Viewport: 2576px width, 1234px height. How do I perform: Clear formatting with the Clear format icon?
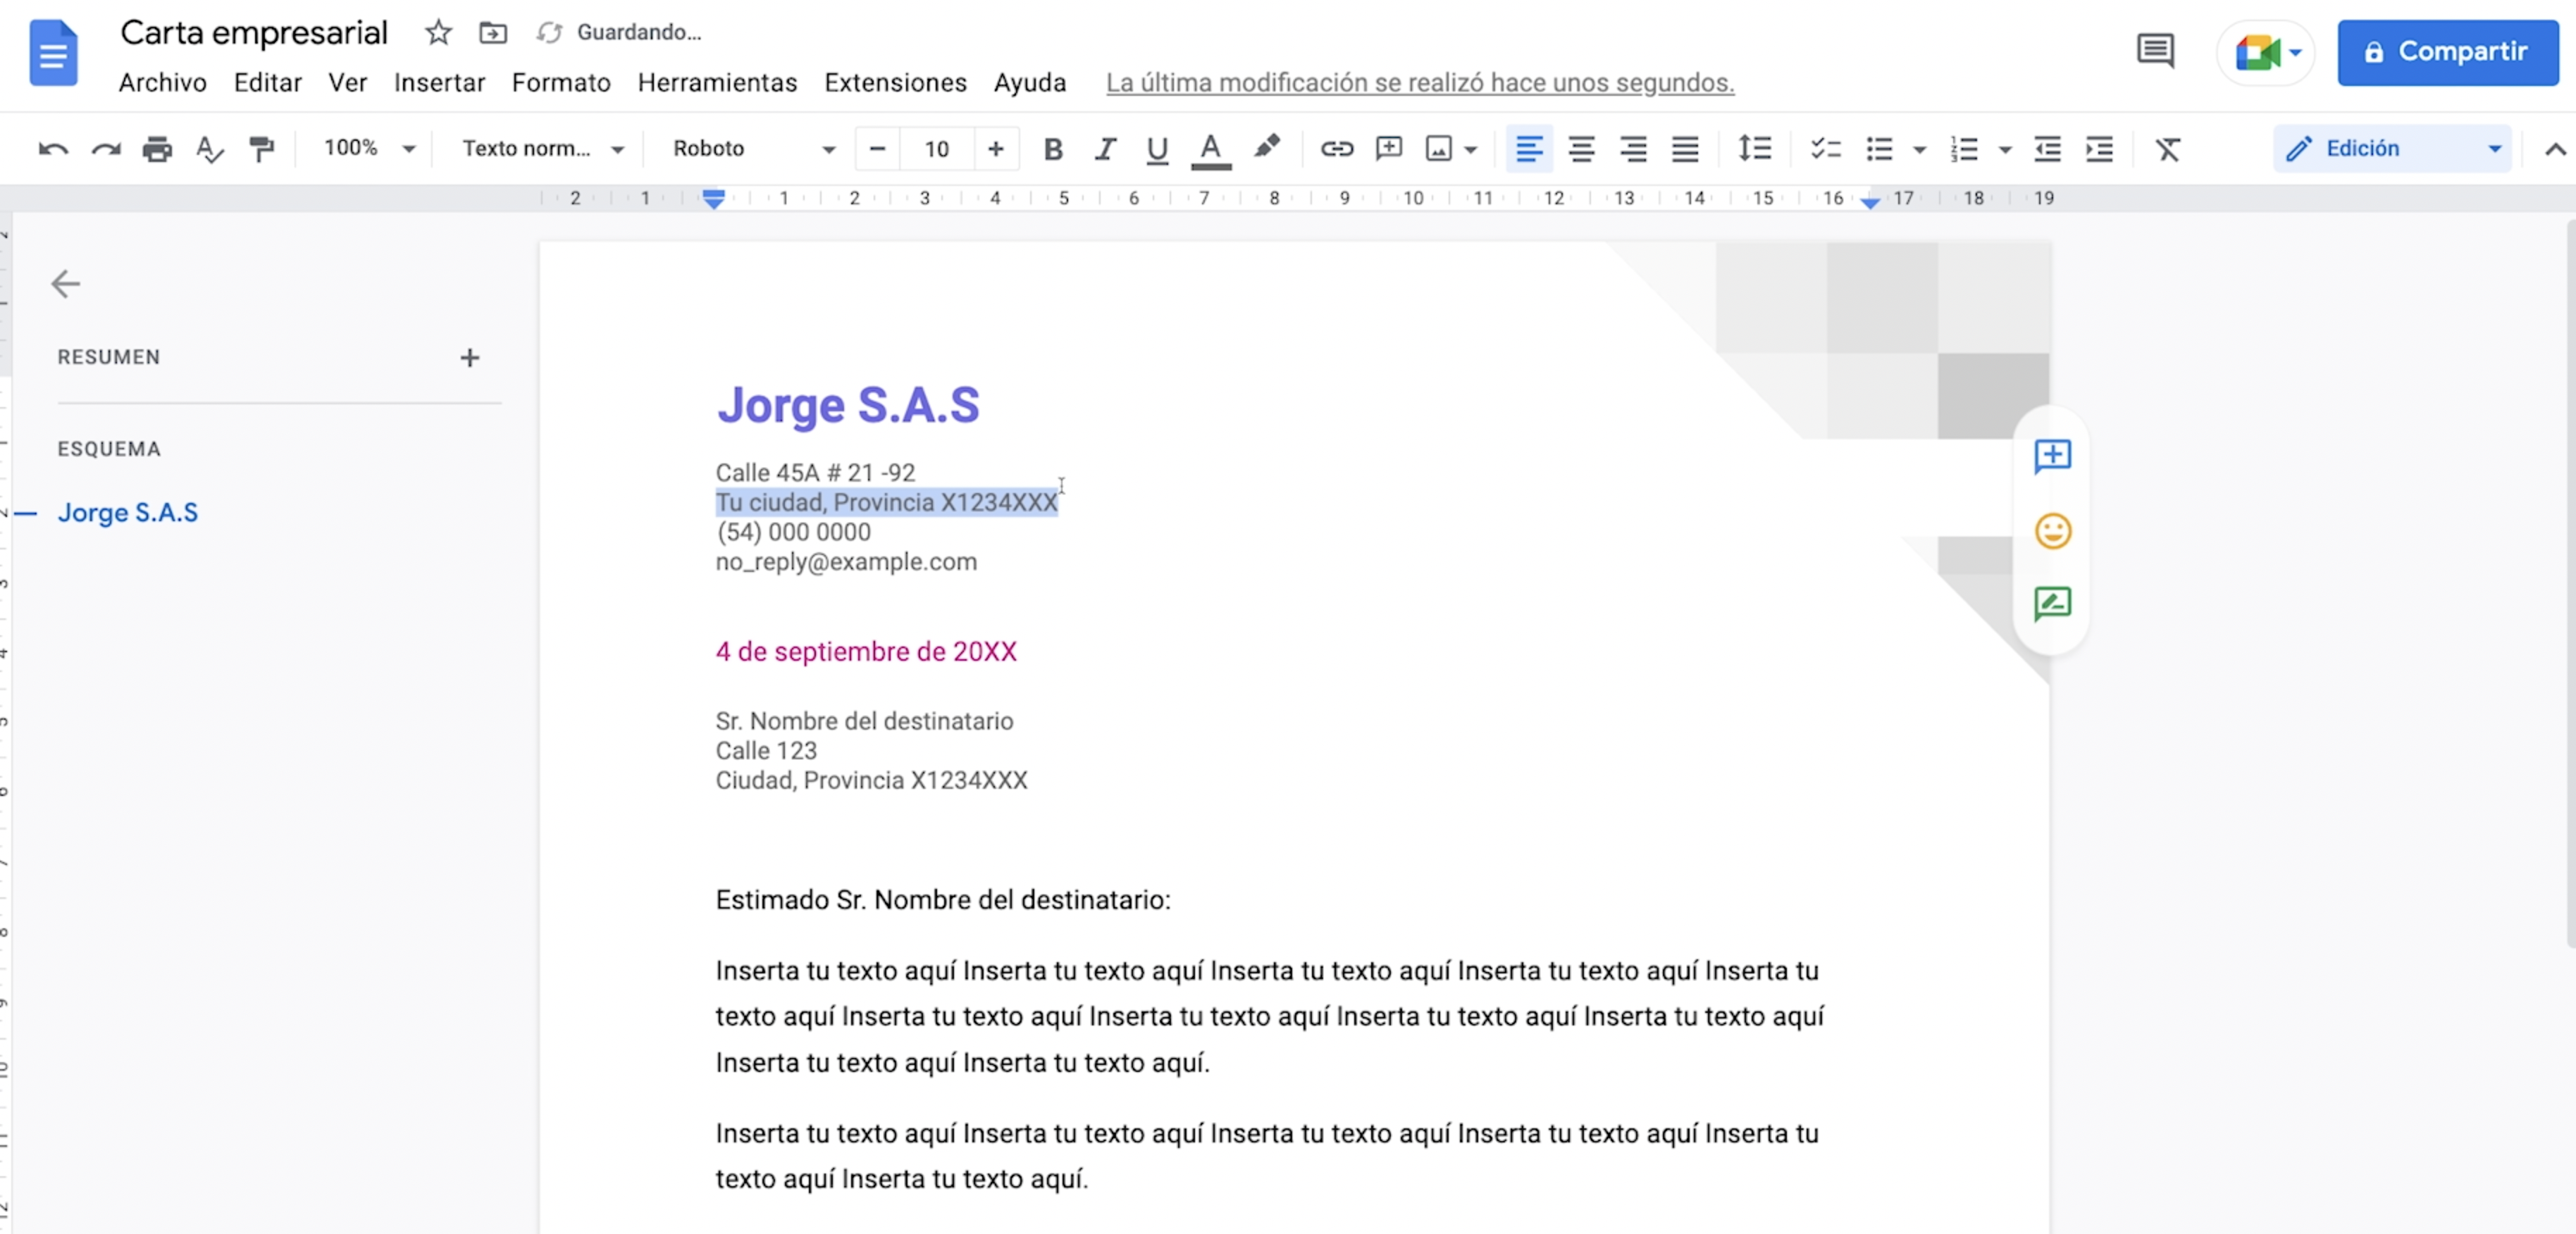(x=2168, y=148)
